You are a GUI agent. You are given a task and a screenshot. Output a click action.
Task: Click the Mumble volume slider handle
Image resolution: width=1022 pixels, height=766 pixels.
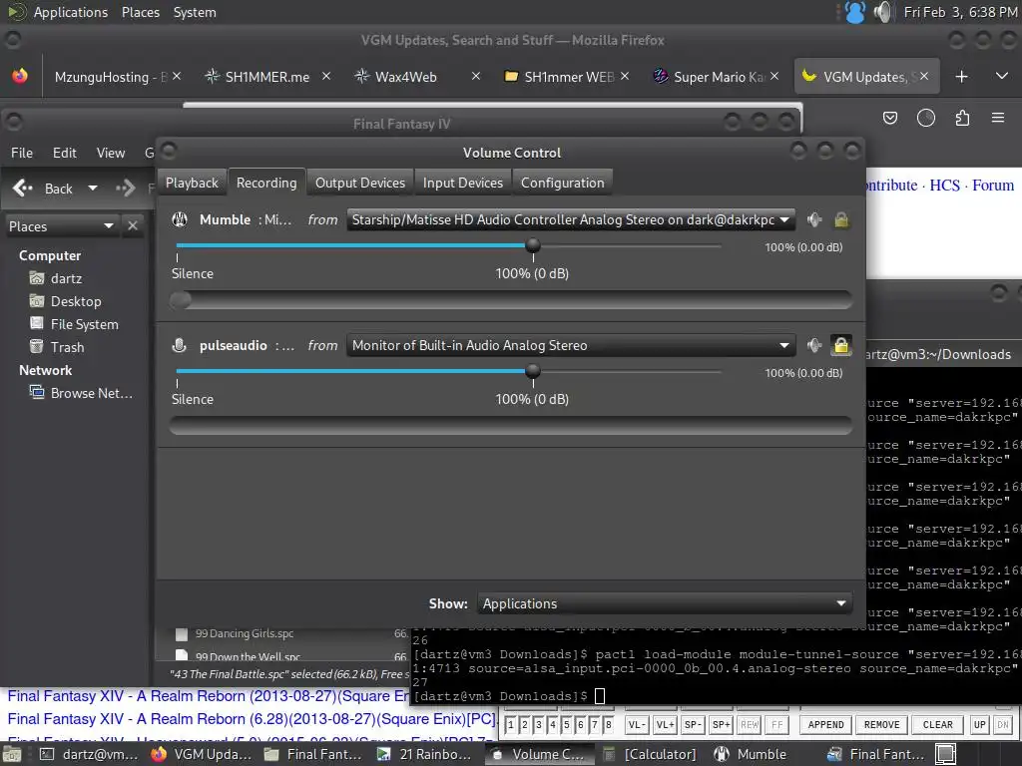[533, 245]
